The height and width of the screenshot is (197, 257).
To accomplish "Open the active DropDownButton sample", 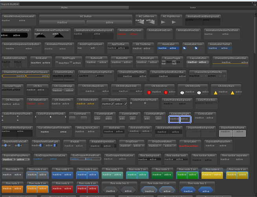I will coord(170,146).
